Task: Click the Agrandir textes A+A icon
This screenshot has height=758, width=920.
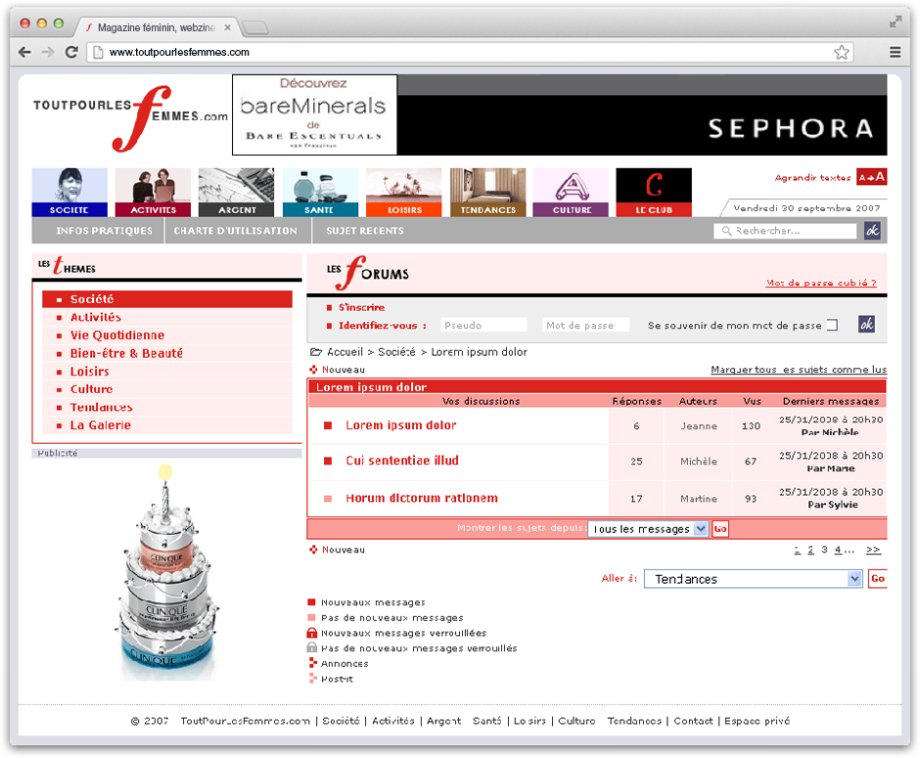Action: [x=870, y=177]
